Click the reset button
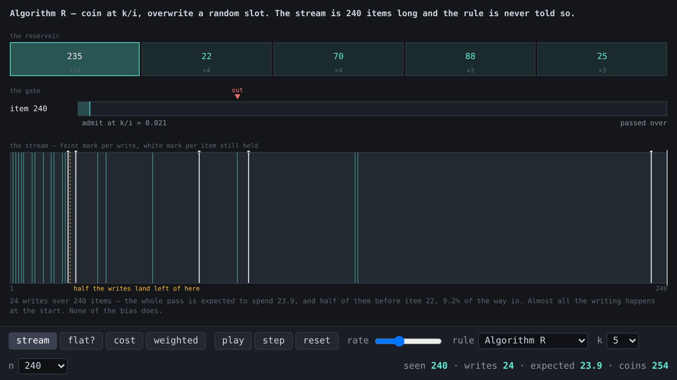 click(317, 341)
